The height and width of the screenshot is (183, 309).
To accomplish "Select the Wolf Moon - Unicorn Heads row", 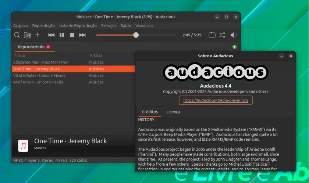I will coord(74,82).
